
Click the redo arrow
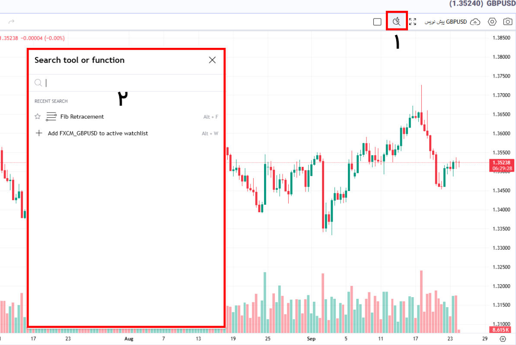coord(12,21)
